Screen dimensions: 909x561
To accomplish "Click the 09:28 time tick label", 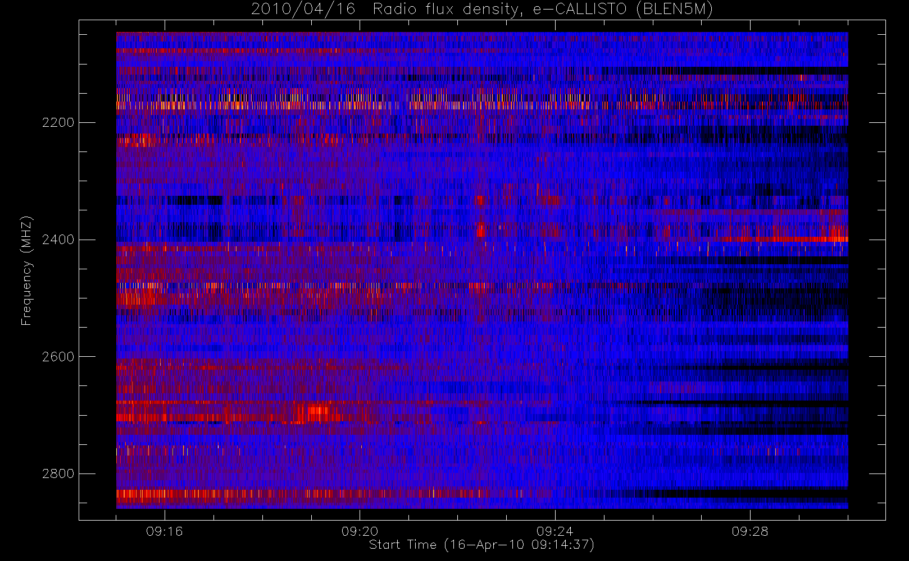I will 749,531.
